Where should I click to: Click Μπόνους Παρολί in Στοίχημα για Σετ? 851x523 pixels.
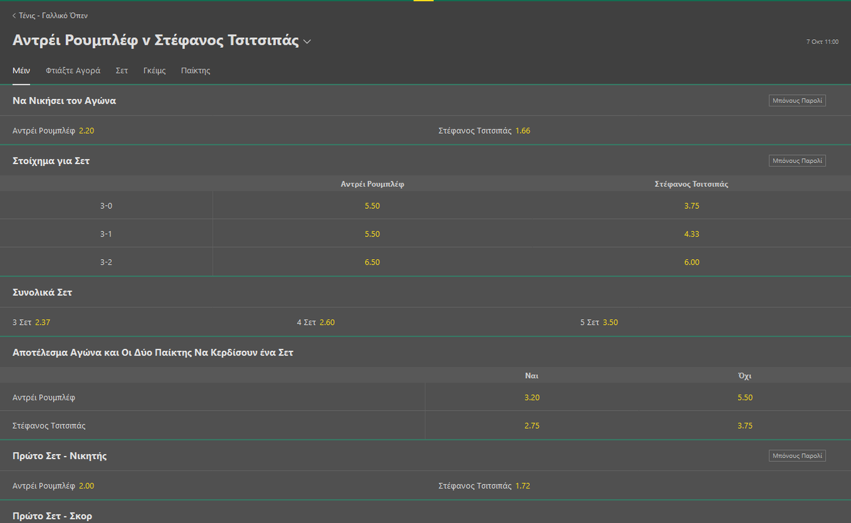pos(796,160)
